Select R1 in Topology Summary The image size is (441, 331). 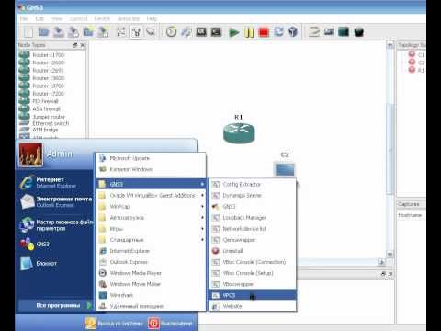coord(416,70)
